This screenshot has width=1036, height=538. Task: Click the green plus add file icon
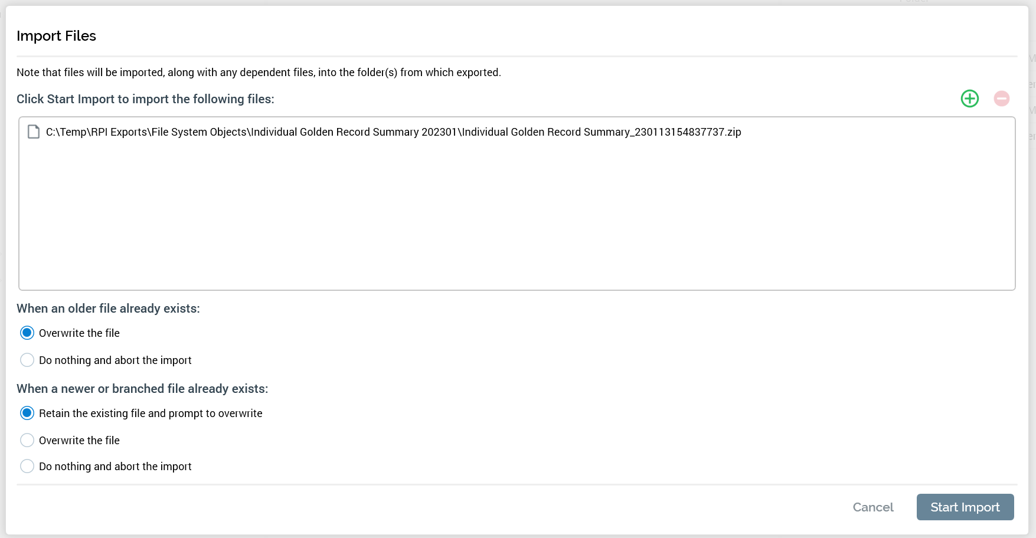[x=969, y=99]
